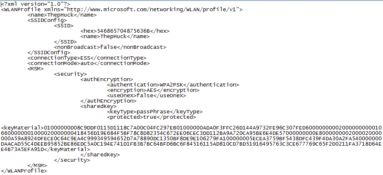Click the protected true line
Image resolution: width=383 pixels, height=175 pixels.
click(152, 117)
